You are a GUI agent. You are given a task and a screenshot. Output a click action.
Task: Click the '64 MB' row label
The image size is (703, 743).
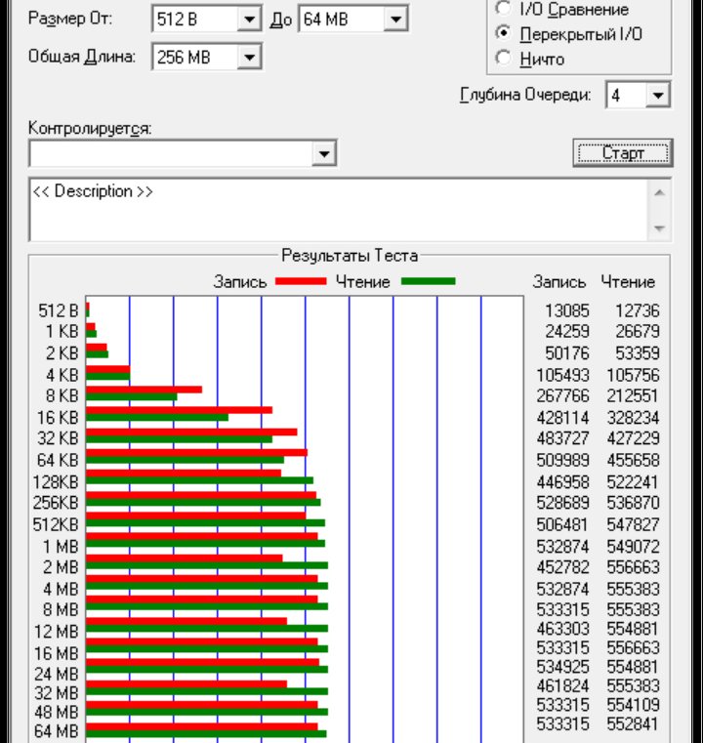point(57,731)
